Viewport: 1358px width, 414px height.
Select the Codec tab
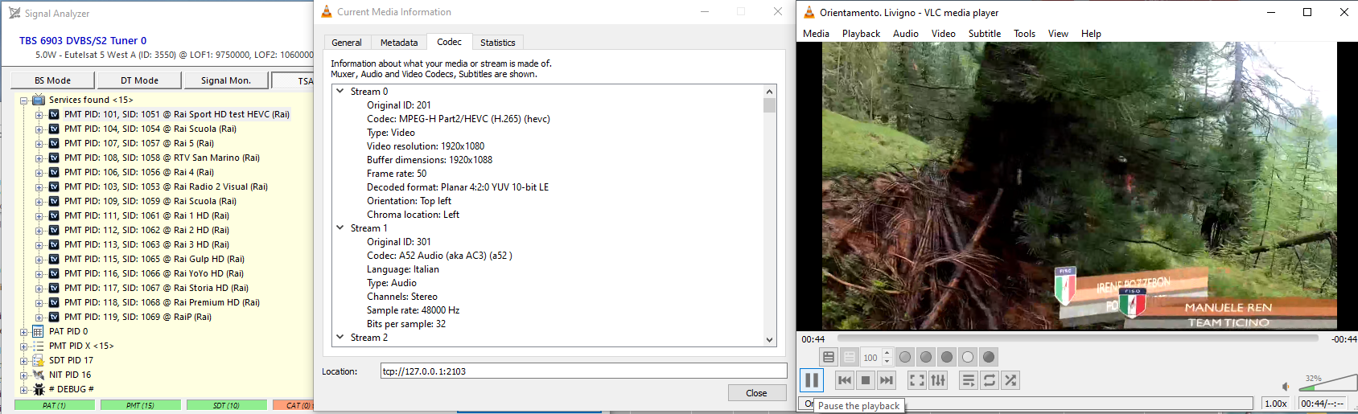(x=449, y=42)
